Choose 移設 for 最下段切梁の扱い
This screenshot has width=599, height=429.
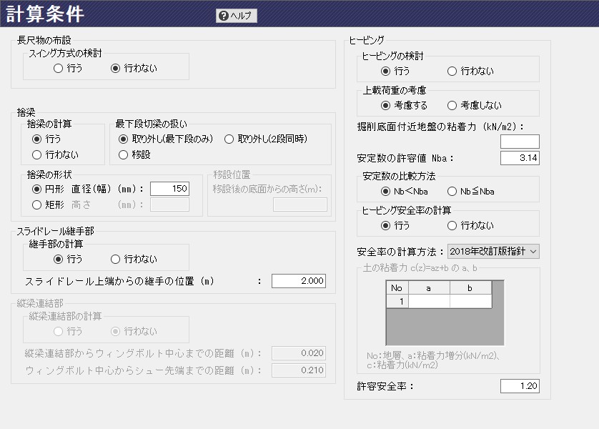[x=134, y=154]
